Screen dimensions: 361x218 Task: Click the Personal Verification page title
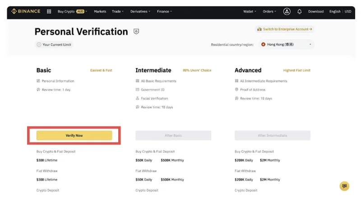81,32
